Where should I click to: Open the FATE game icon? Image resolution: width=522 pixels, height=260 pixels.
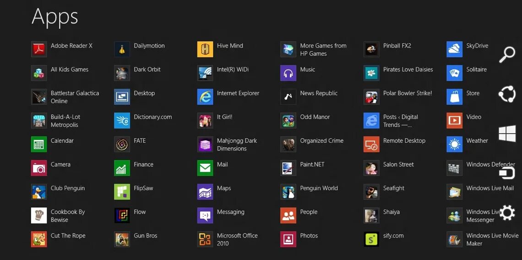click(122, 144)
